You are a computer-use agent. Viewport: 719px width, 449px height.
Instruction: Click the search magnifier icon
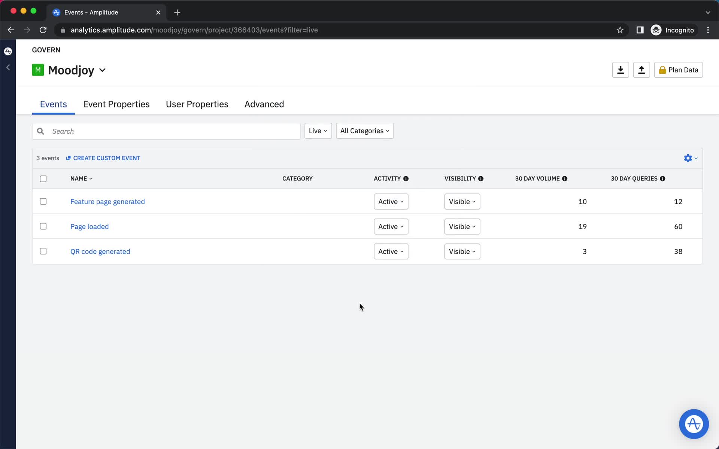tap(40, 131)
